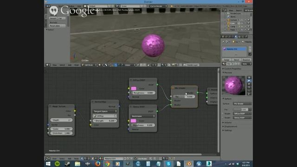297x167 pixels.
Task: Open Spotify from the Windows taskbar
Action: 57,164
